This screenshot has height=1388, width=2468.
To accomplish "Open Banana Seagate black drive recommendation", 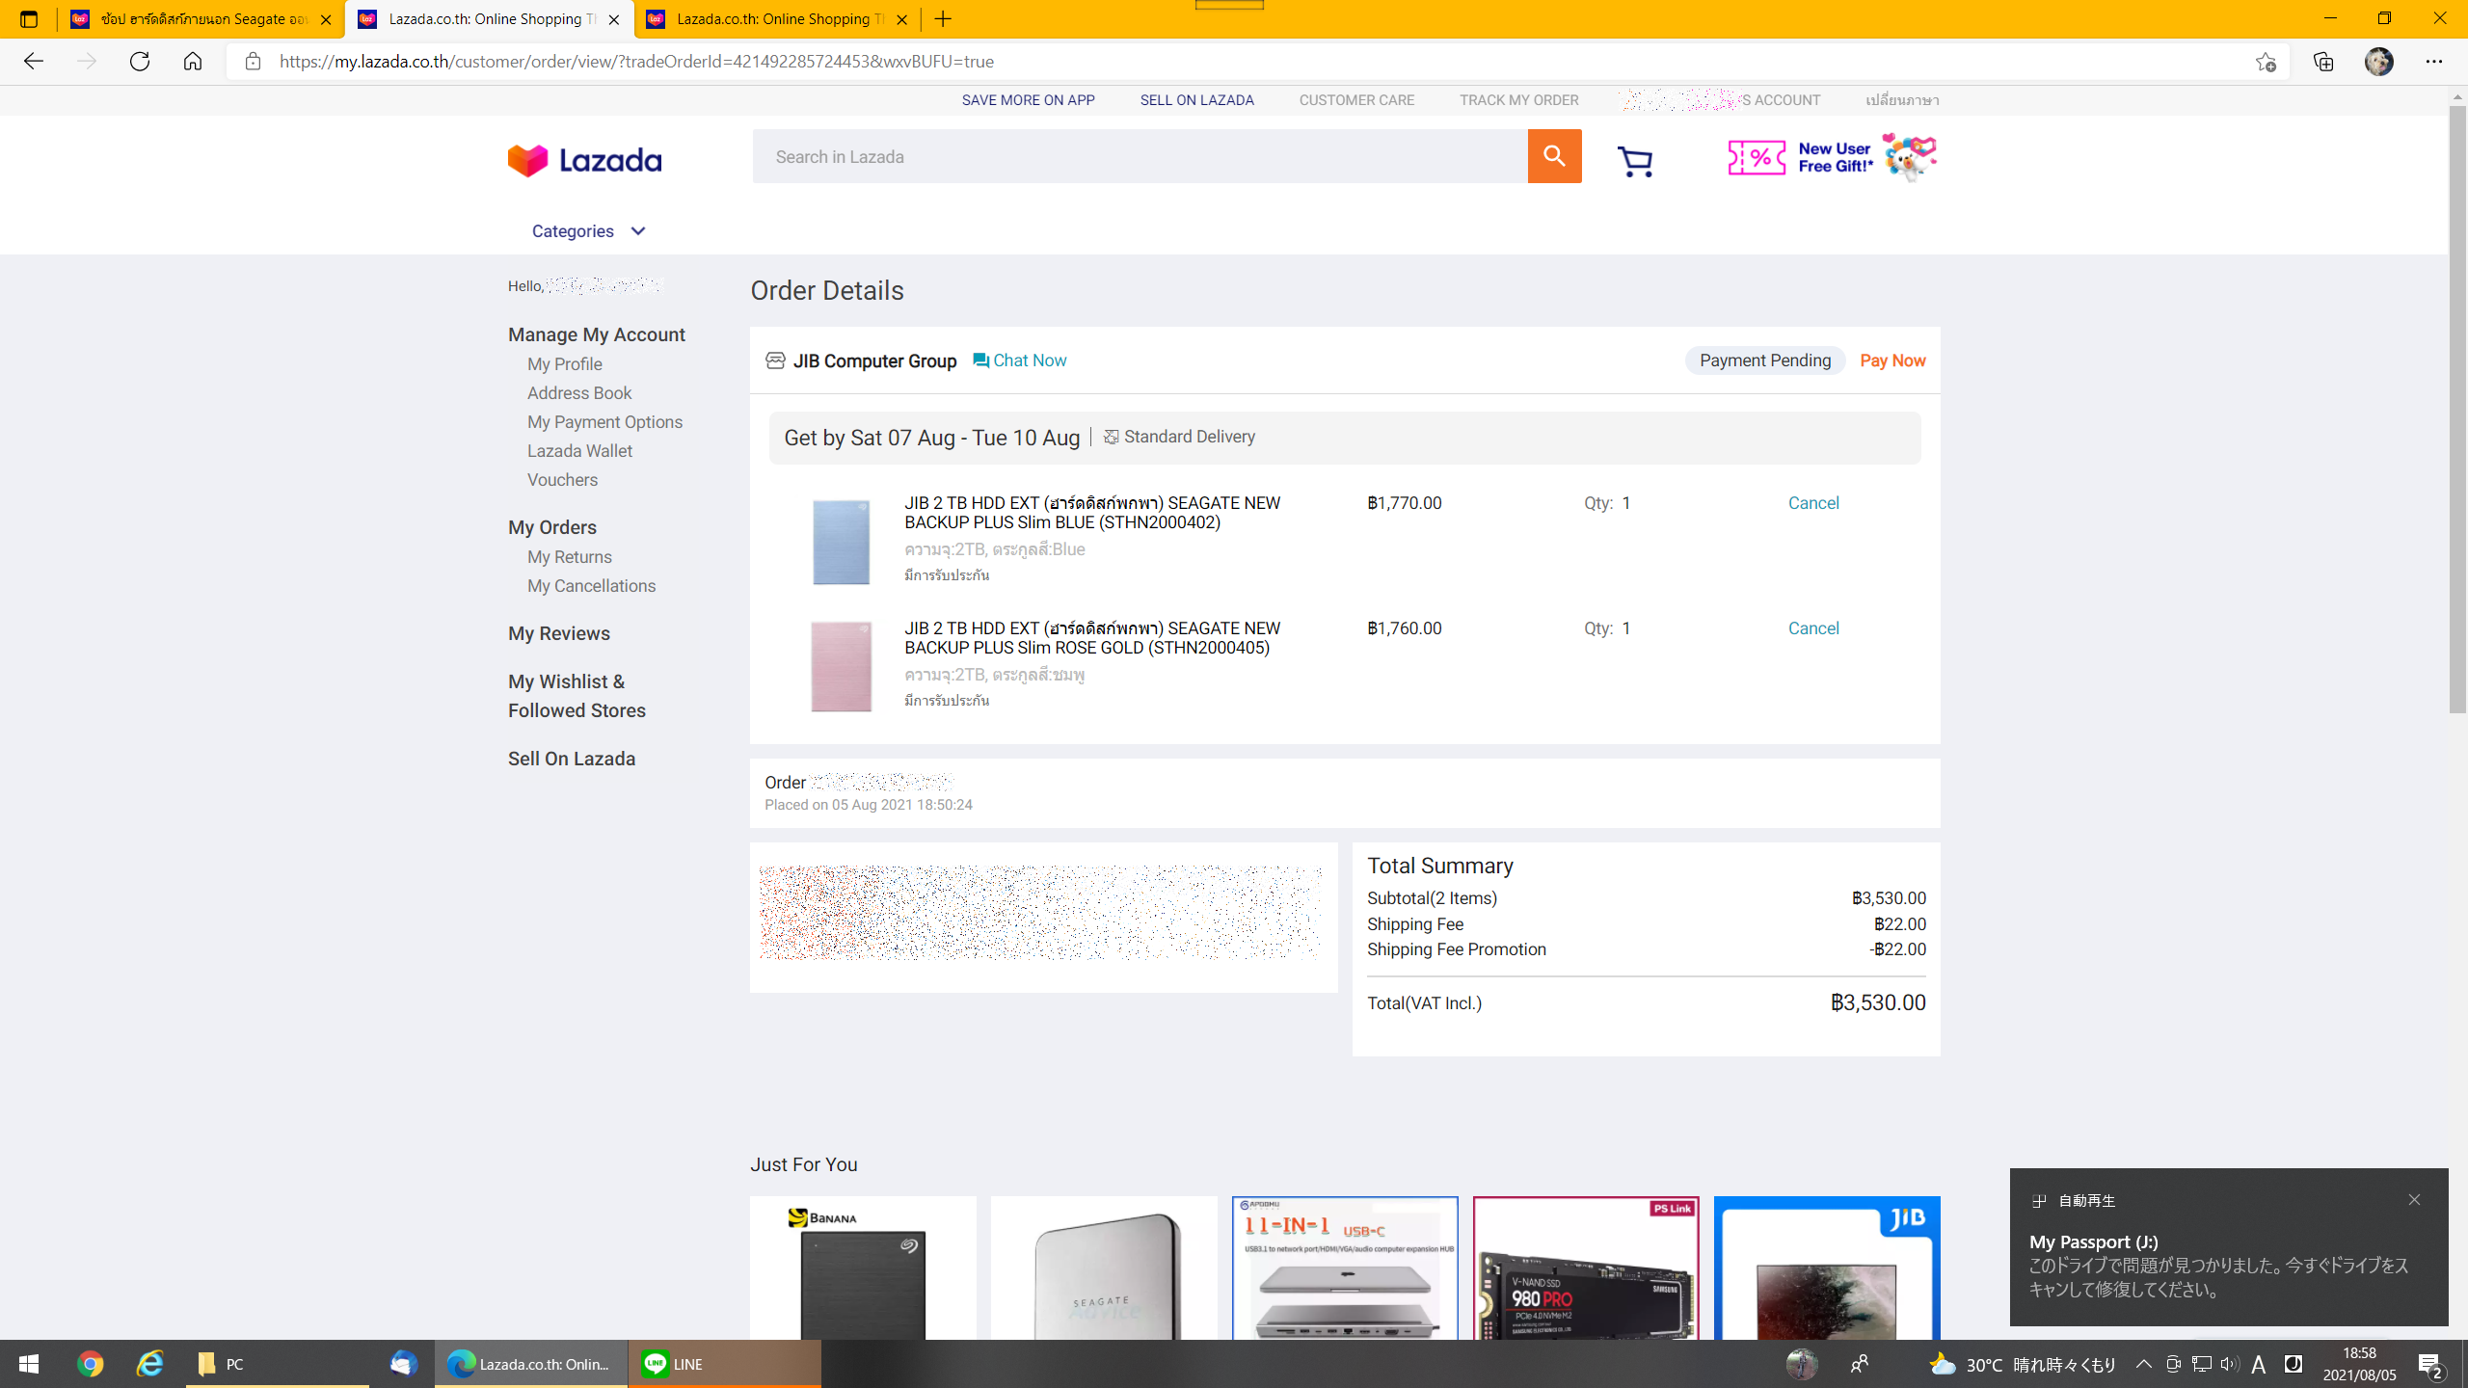I will click(863, 1268).
